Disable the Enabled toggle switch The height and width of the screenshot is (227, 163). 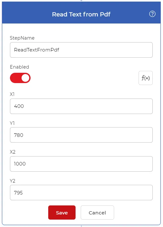coord(20,78)
